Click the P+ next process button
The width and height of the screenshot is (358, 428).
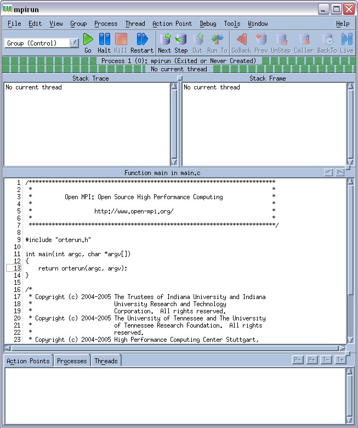point(311,360)
